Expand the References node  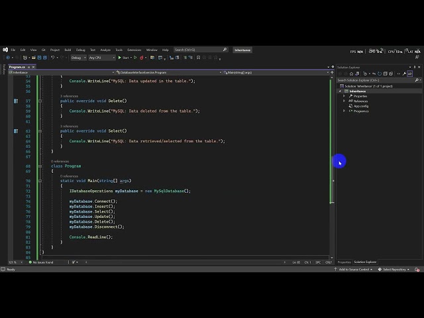(344, 101)
